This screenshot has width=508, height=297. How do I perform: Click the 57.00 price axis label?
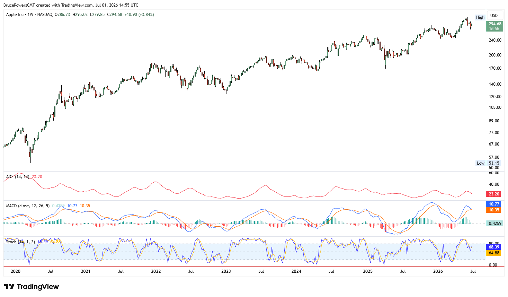(494, 157)
